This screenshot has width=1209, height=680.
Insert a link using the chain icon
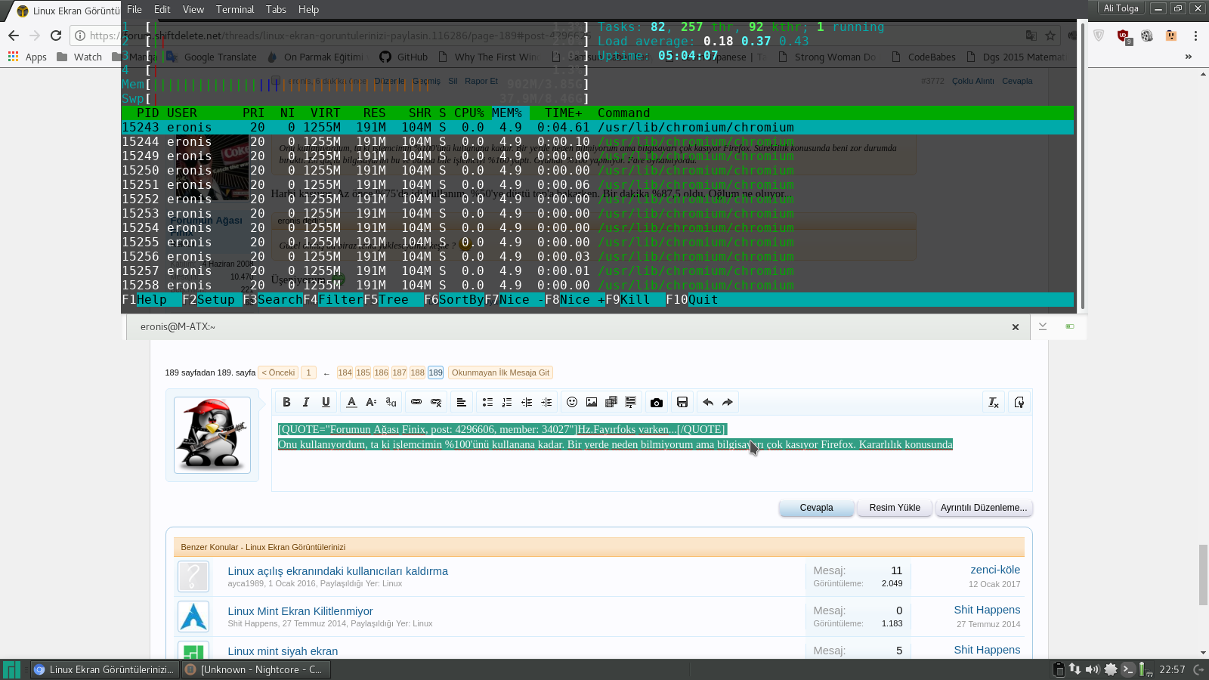tap(416, 402)
